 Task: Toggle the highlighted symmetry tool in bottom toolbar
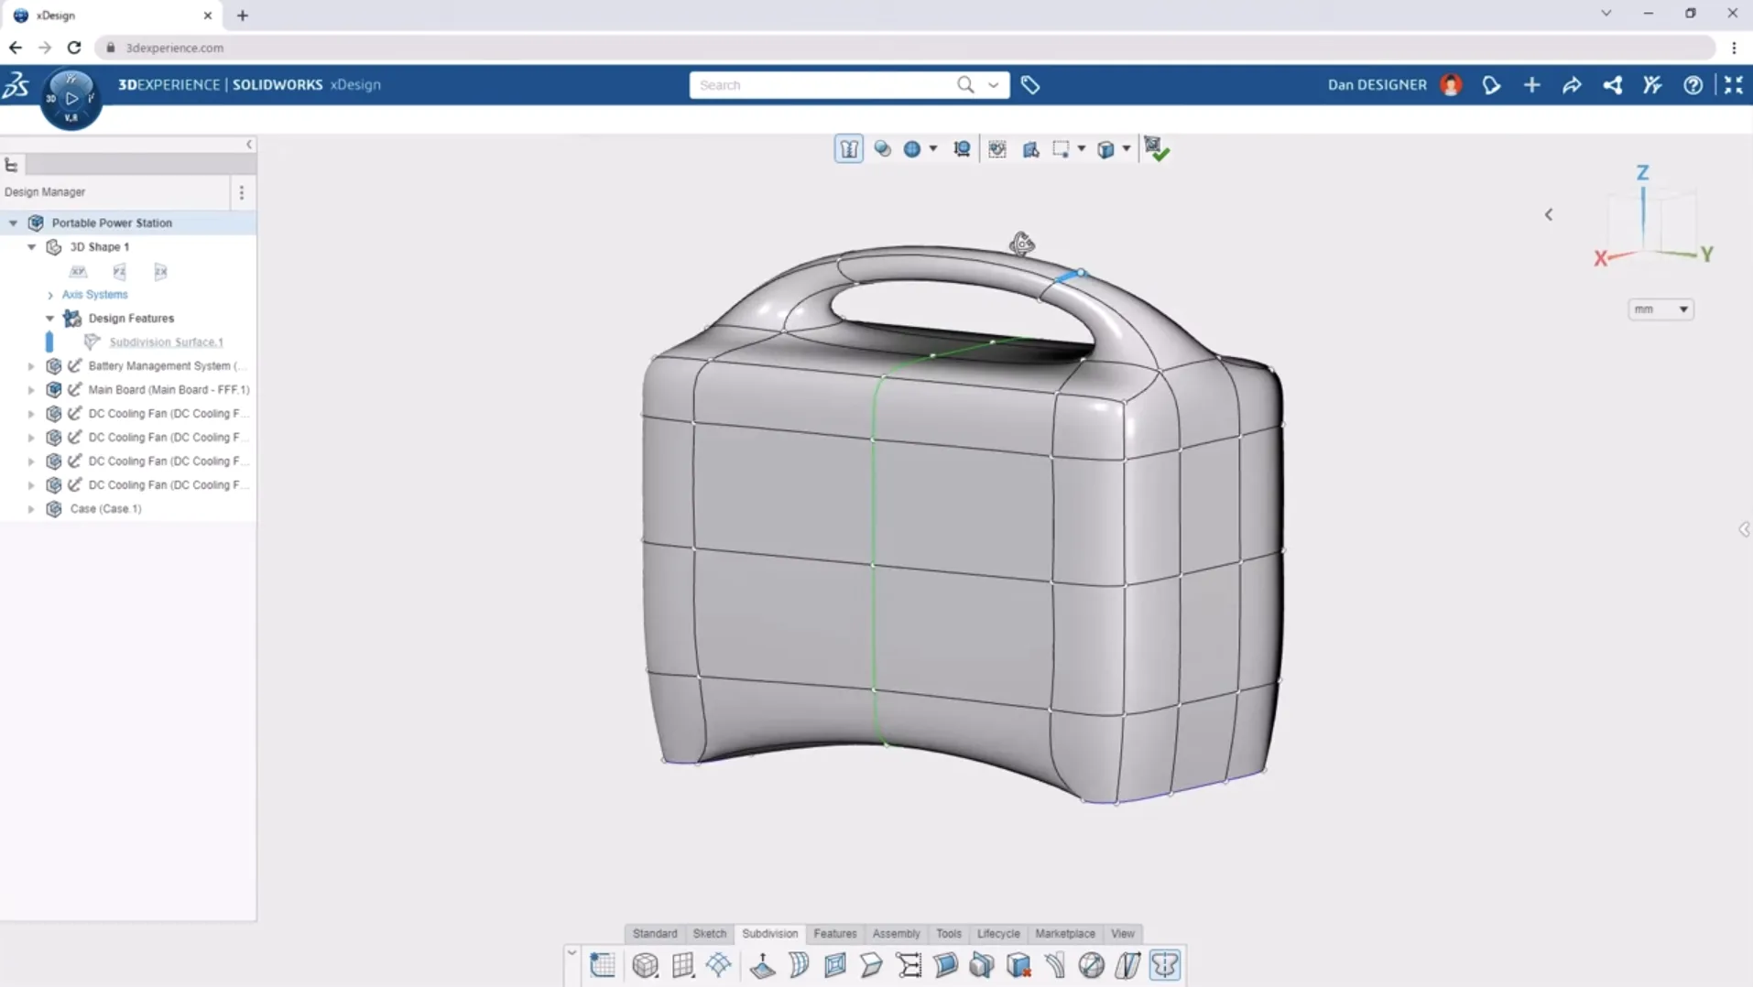[x=1165, y=965]
